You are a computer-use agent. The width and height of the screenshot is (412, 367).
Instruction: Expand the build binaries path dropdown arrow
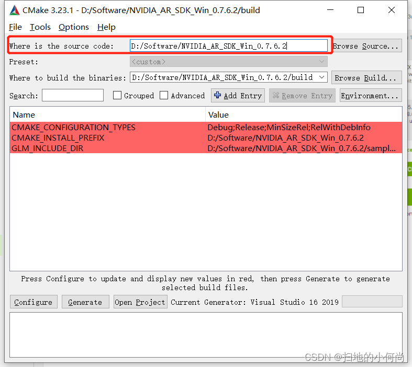[x=321, y=77]
